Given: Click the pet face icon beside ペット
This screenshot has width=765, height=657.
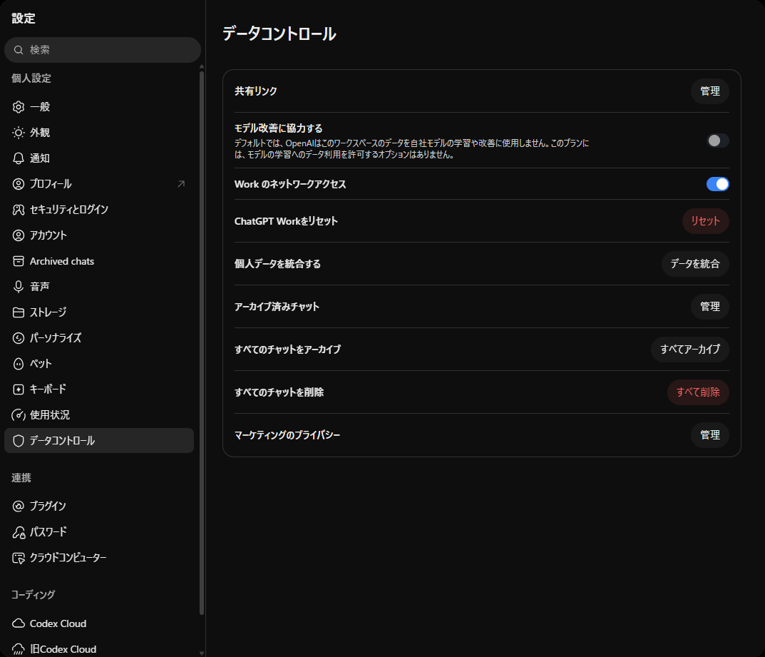Looking at the screenshot, I should (x=19, y=364).
